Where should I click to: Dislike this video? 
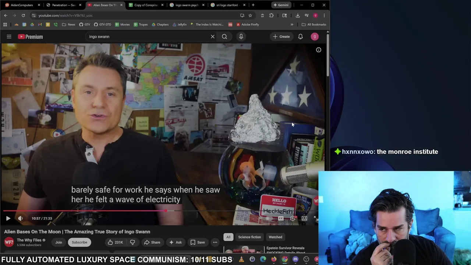tap(132, 242)
